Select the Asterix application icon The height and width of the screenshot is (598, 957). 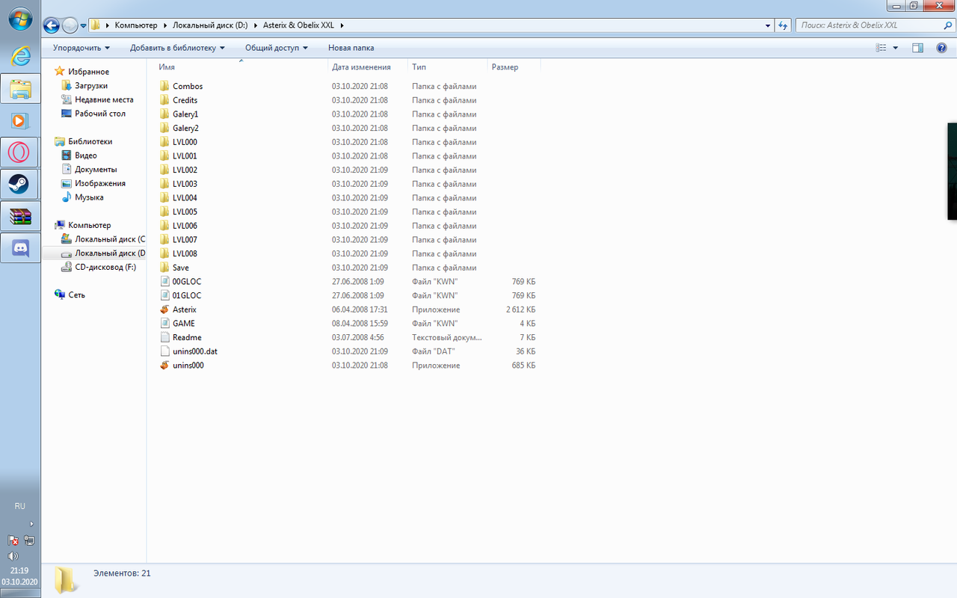[x=165, y=309]
